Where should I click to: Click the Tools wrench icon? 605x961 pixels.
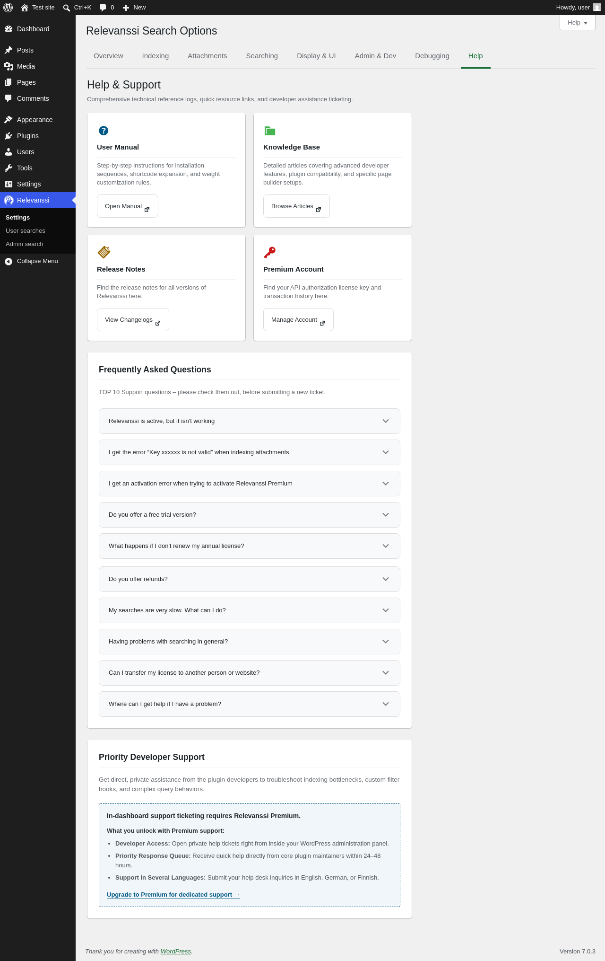tap(9, 168)
